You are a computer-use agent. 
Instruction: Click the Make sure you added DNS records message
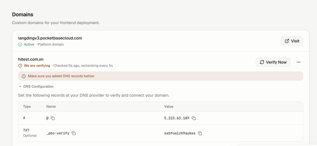[61, 76]
